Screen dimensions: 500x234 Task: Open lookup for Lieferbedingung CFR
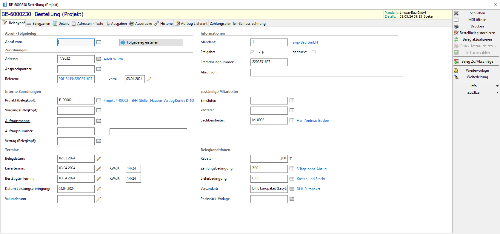click(292, 179)
